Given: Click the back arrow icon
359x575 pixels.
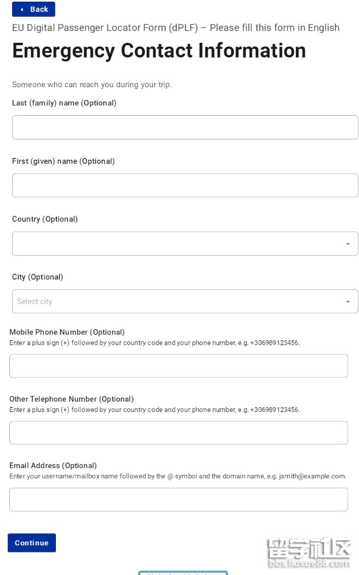Looking at the screenshot, I should pos(22,9).
